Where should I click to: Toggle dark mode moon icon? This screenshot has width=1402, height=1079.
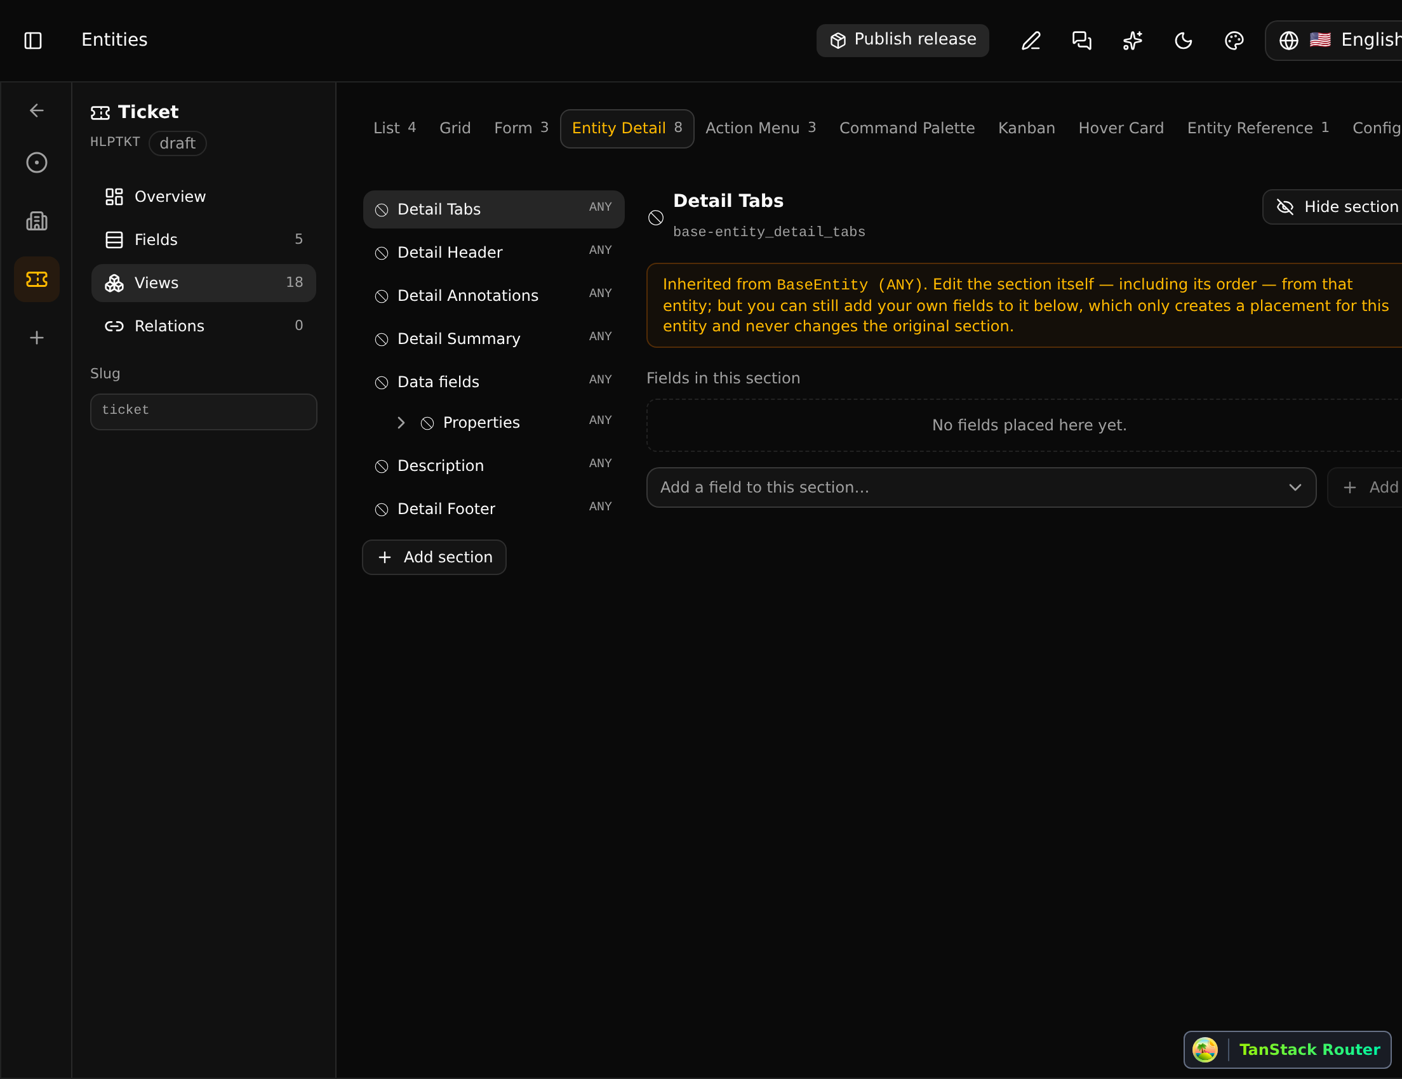[1183, 41]
